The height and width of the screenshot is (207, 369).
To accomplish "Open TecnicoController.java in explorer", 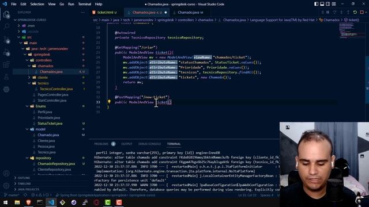I will pyautogui.click(x=56, y=89).
